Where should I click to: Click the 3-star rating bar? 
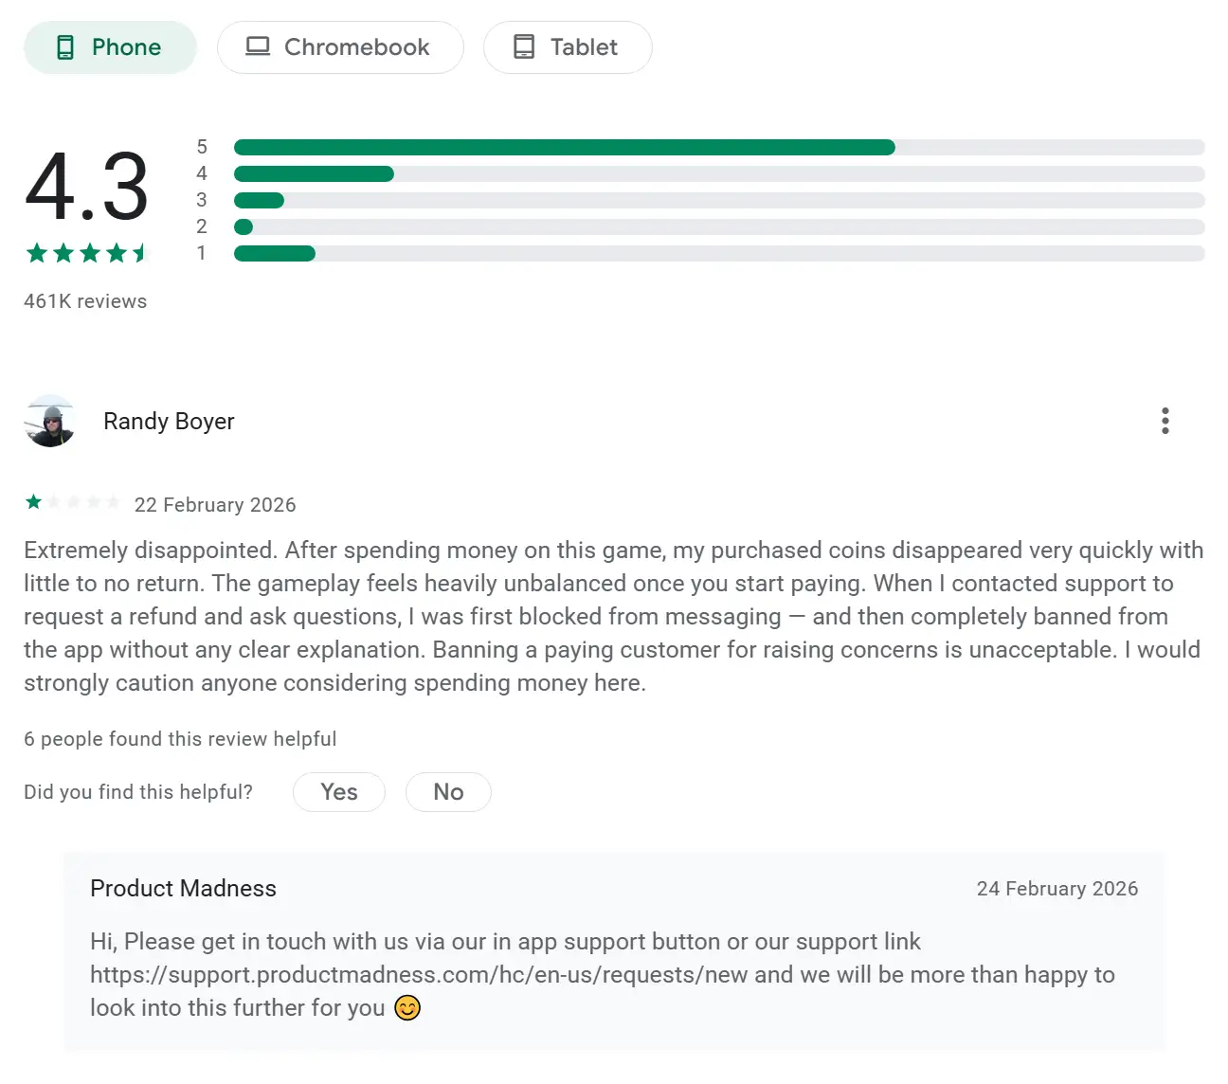(718, 200)
